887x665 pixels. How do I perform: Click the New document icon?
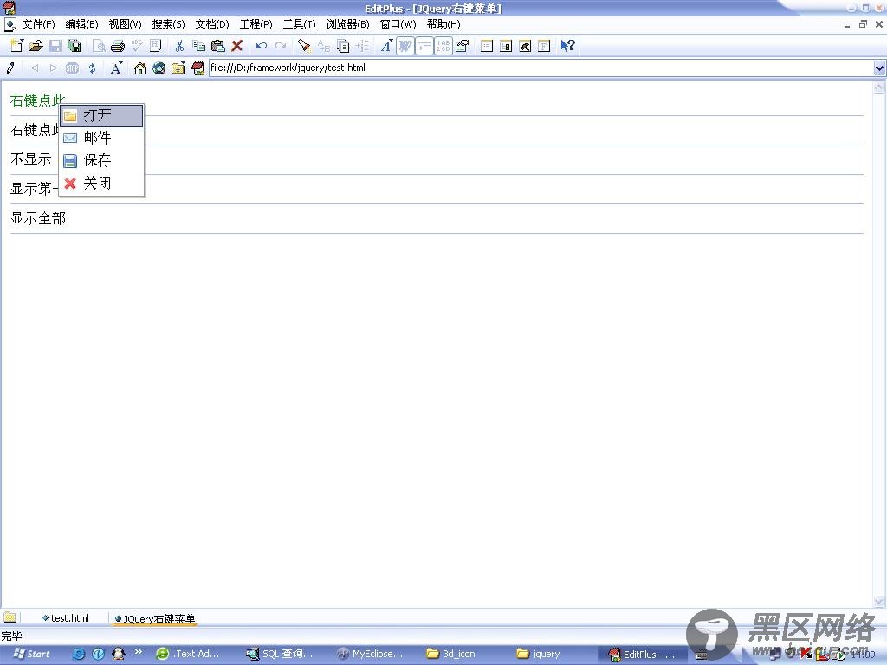[16, 46]
